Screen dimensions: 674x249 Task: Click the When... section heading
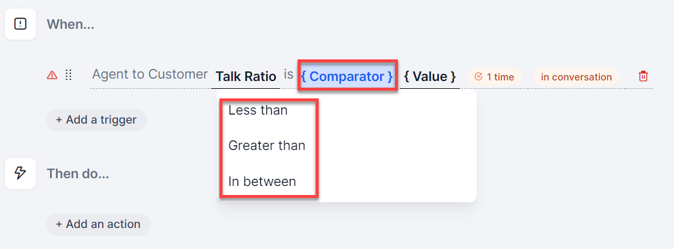[70, 24]
